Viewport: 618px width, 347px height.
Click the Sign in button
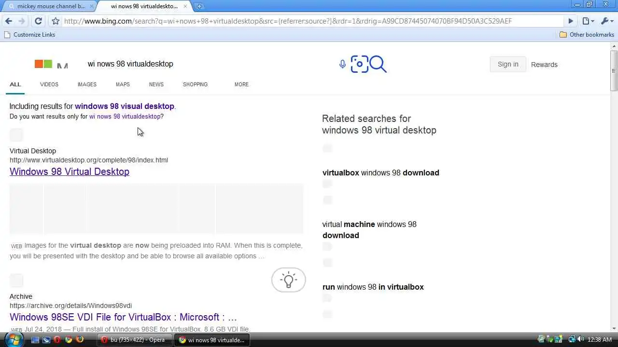tap(508, 64)
